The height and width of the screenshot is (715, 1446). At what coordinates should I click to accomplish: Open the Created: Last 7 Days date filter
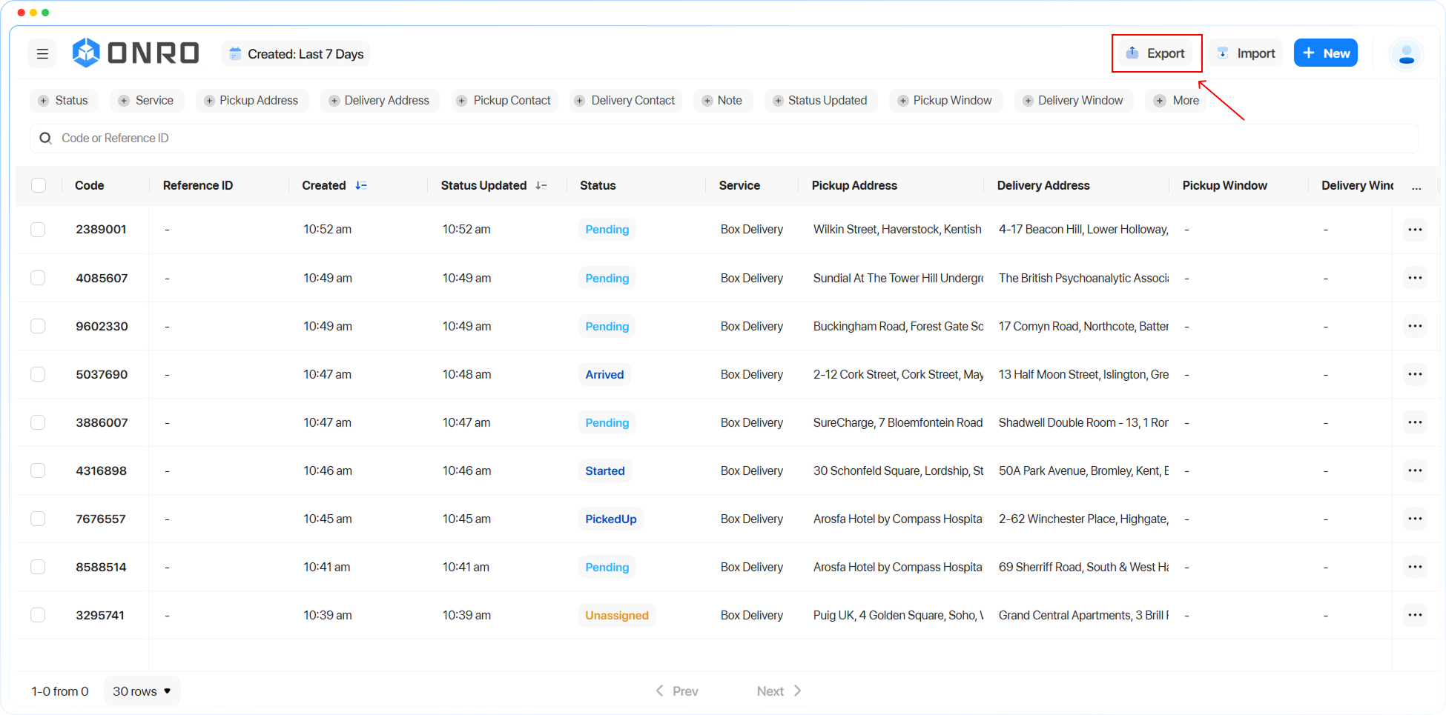coord(296,53)
